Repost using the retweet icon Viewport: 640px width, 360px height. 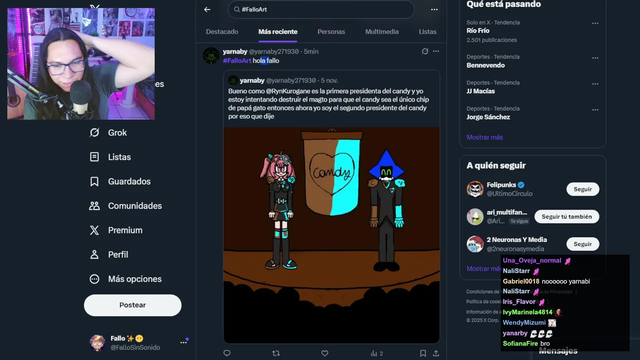tap(275, 353)
